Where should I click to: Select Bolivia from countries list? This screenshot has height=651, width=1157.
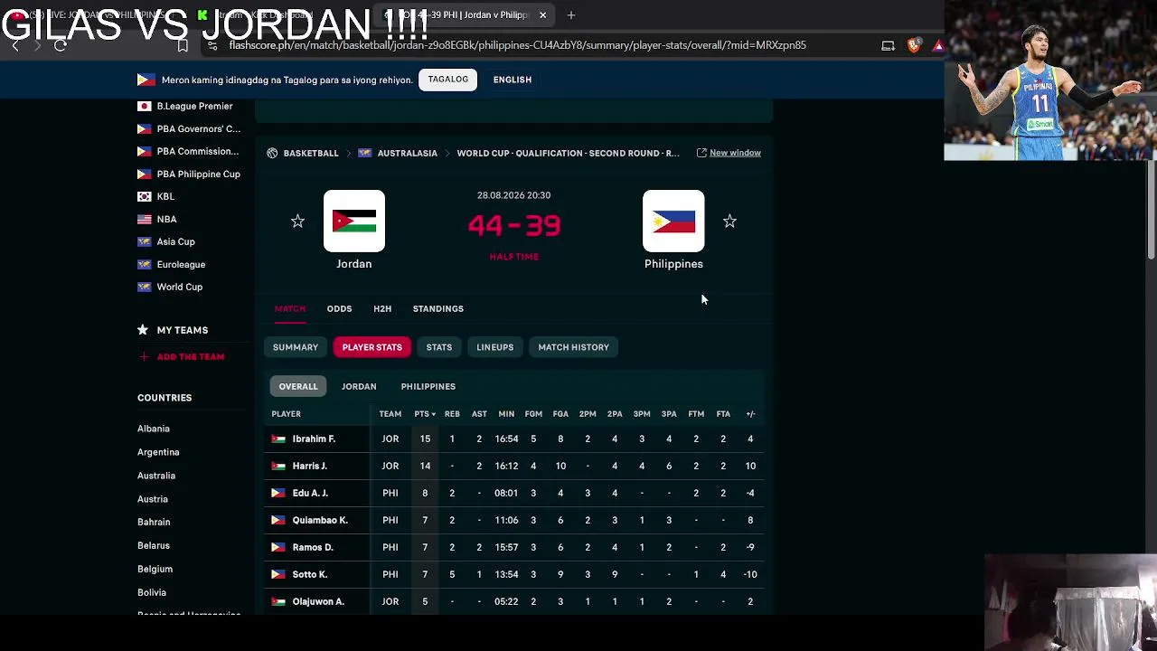152,592
